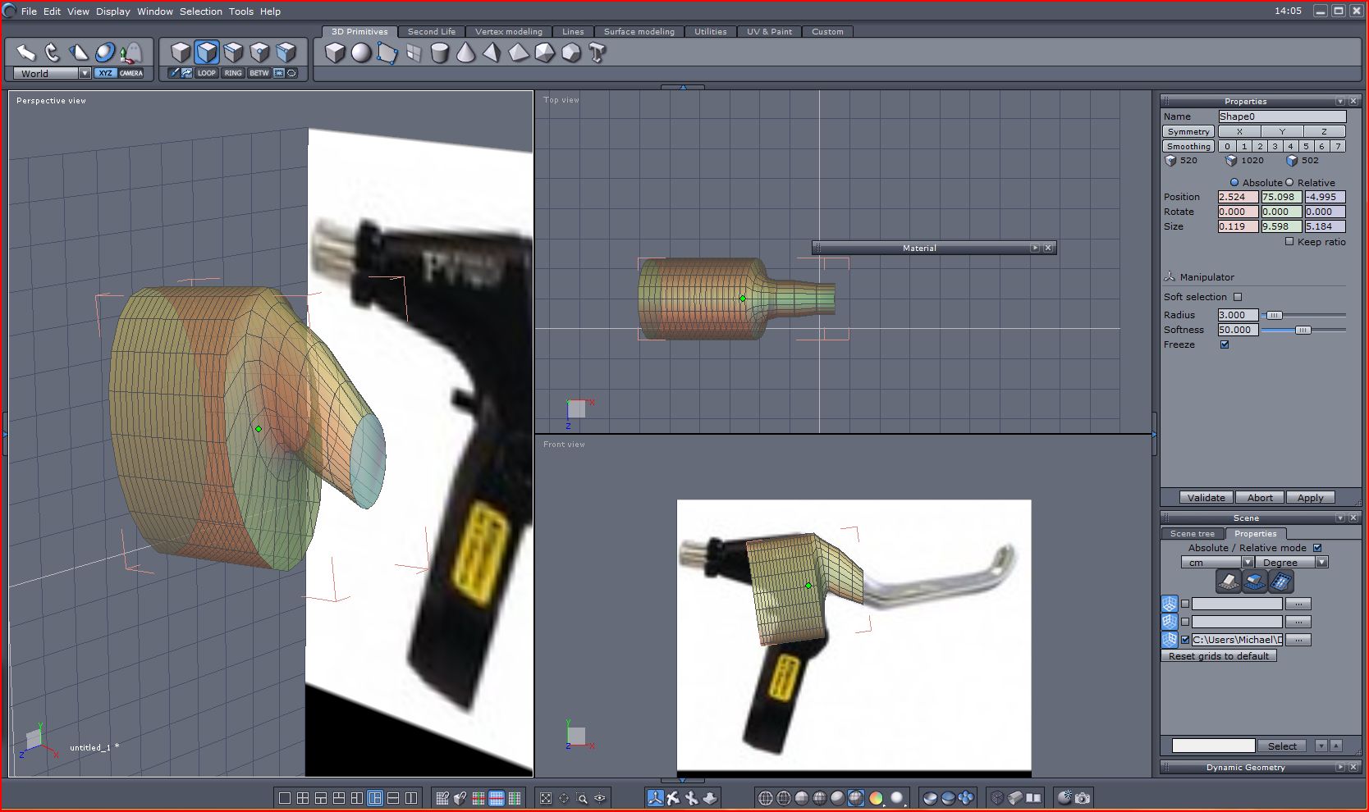Open the File menu

click(29, 11)
